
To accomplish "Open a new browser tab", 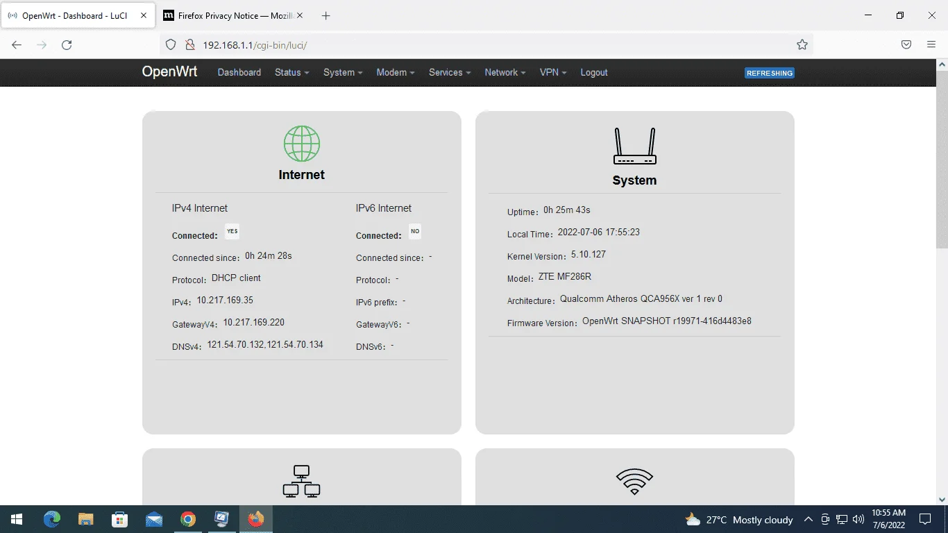I will pyautogui.click(x=326, y=15).
